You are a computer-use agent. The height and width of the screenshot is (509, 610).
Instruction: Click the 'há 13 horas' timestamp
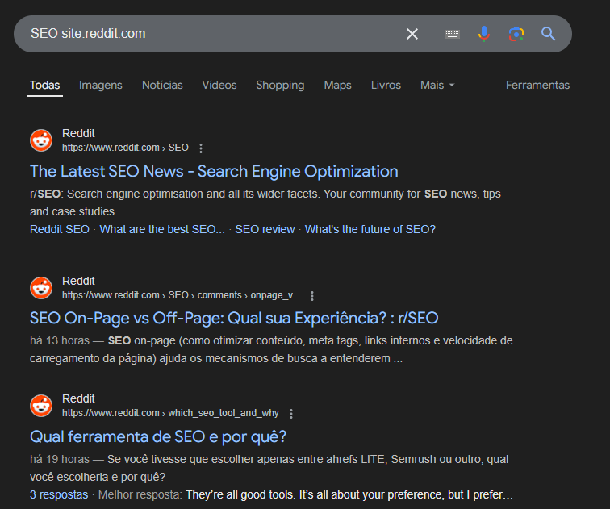point(60,340)
